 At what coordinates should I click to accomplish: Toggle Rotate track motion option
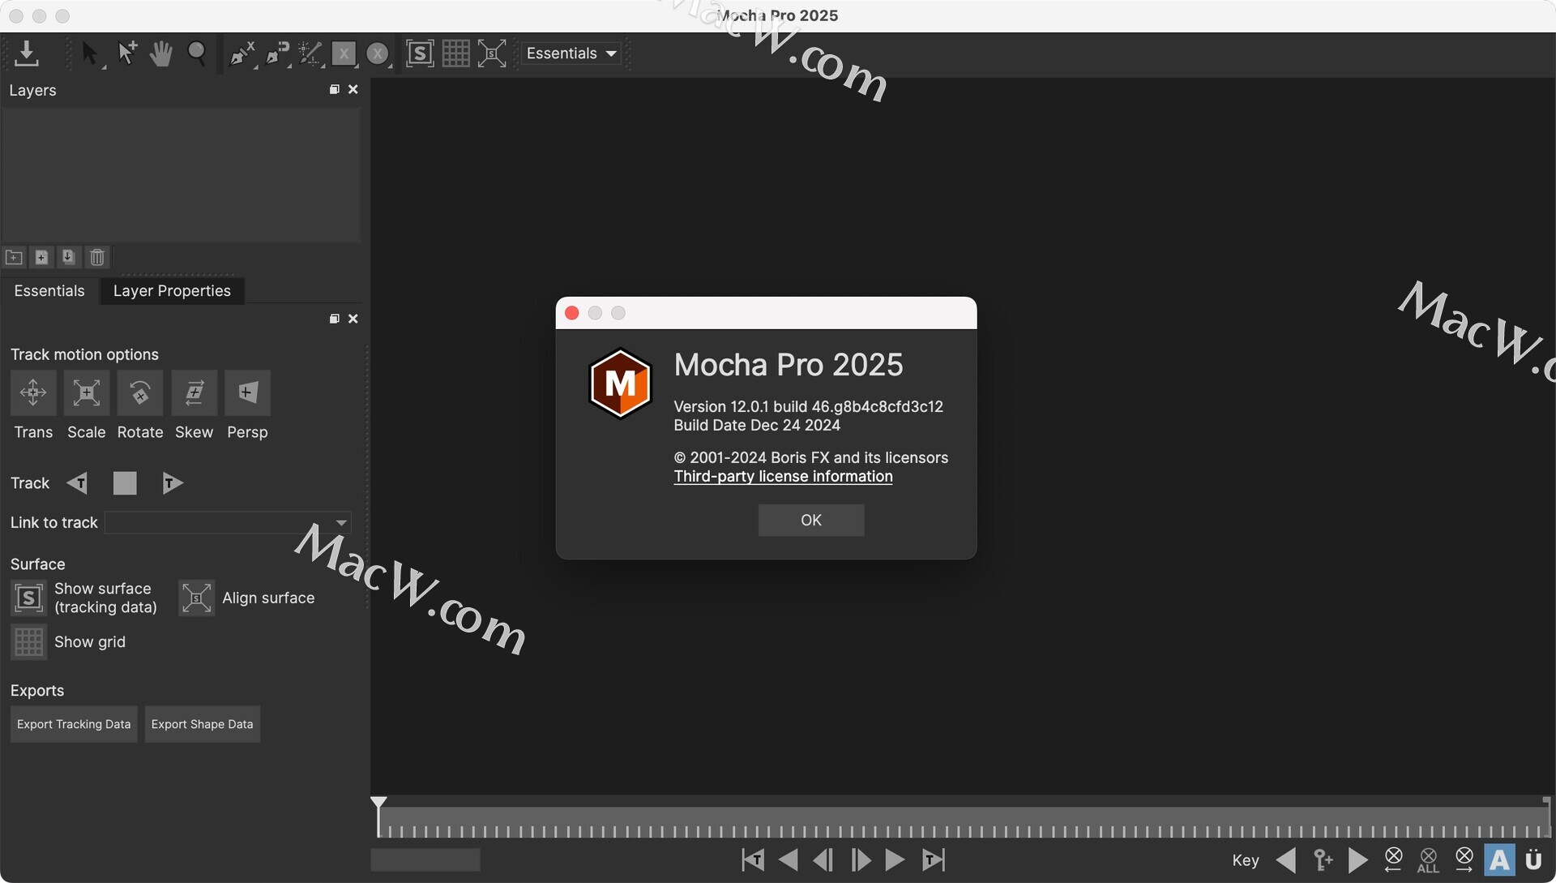tap(140, 392)
